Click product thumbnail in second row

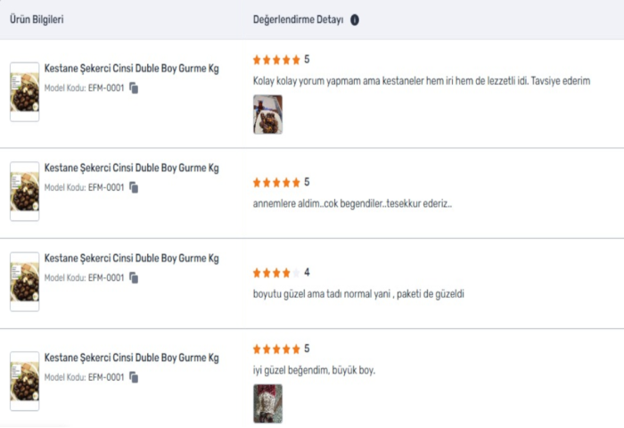coord(25,191)
